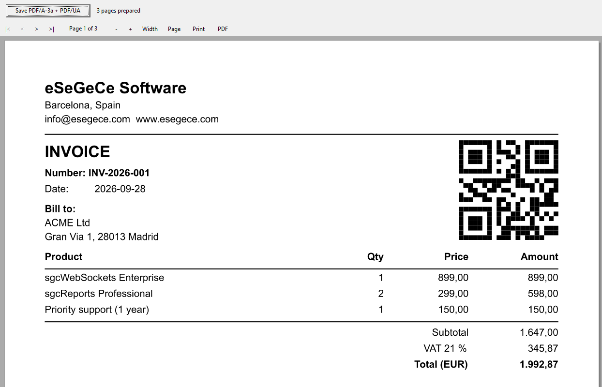Click the 598,00 amount value
602x387 pixels.
pyautogui.click(x=542, y=294)
